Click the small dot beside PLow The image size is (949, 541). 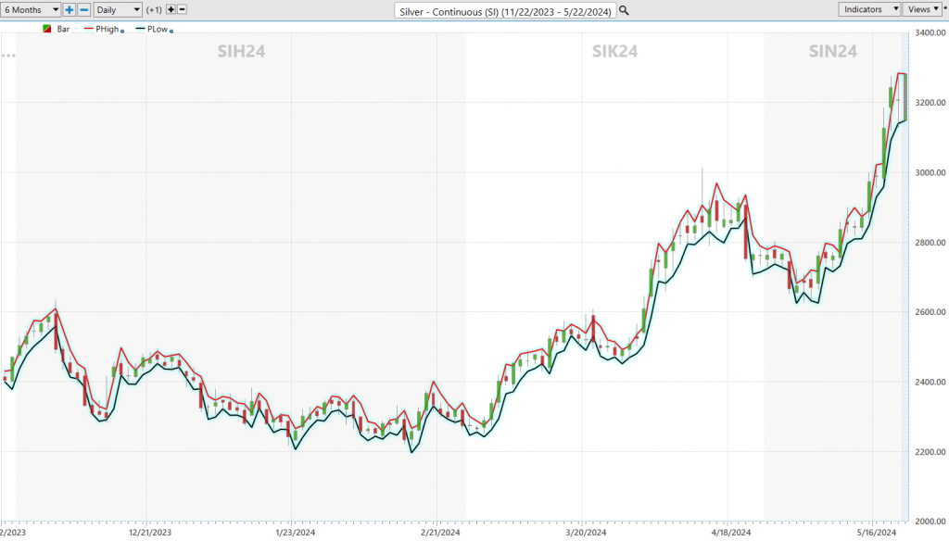click(x=172, y=31)
